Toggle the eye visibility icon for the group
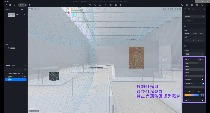The width and height of the screenshot is (210, 113). point(25,76)
